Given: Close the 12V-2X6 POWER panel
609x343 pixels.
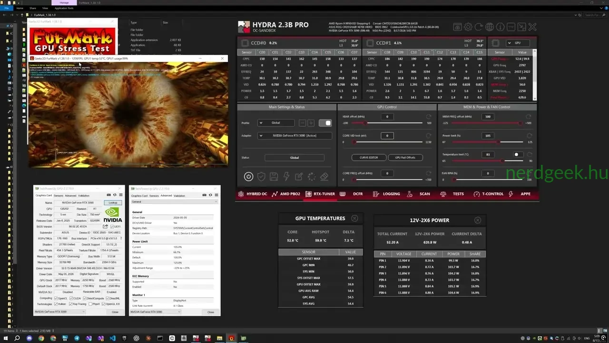Looking at the screenshot, I should [478, 220].
